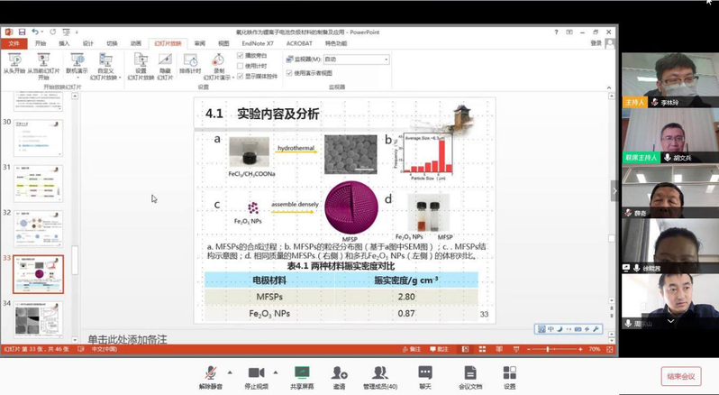Click the 邀请 invite icon
The height and width of the screenshot is (395, 719).
tap(339, 372)
